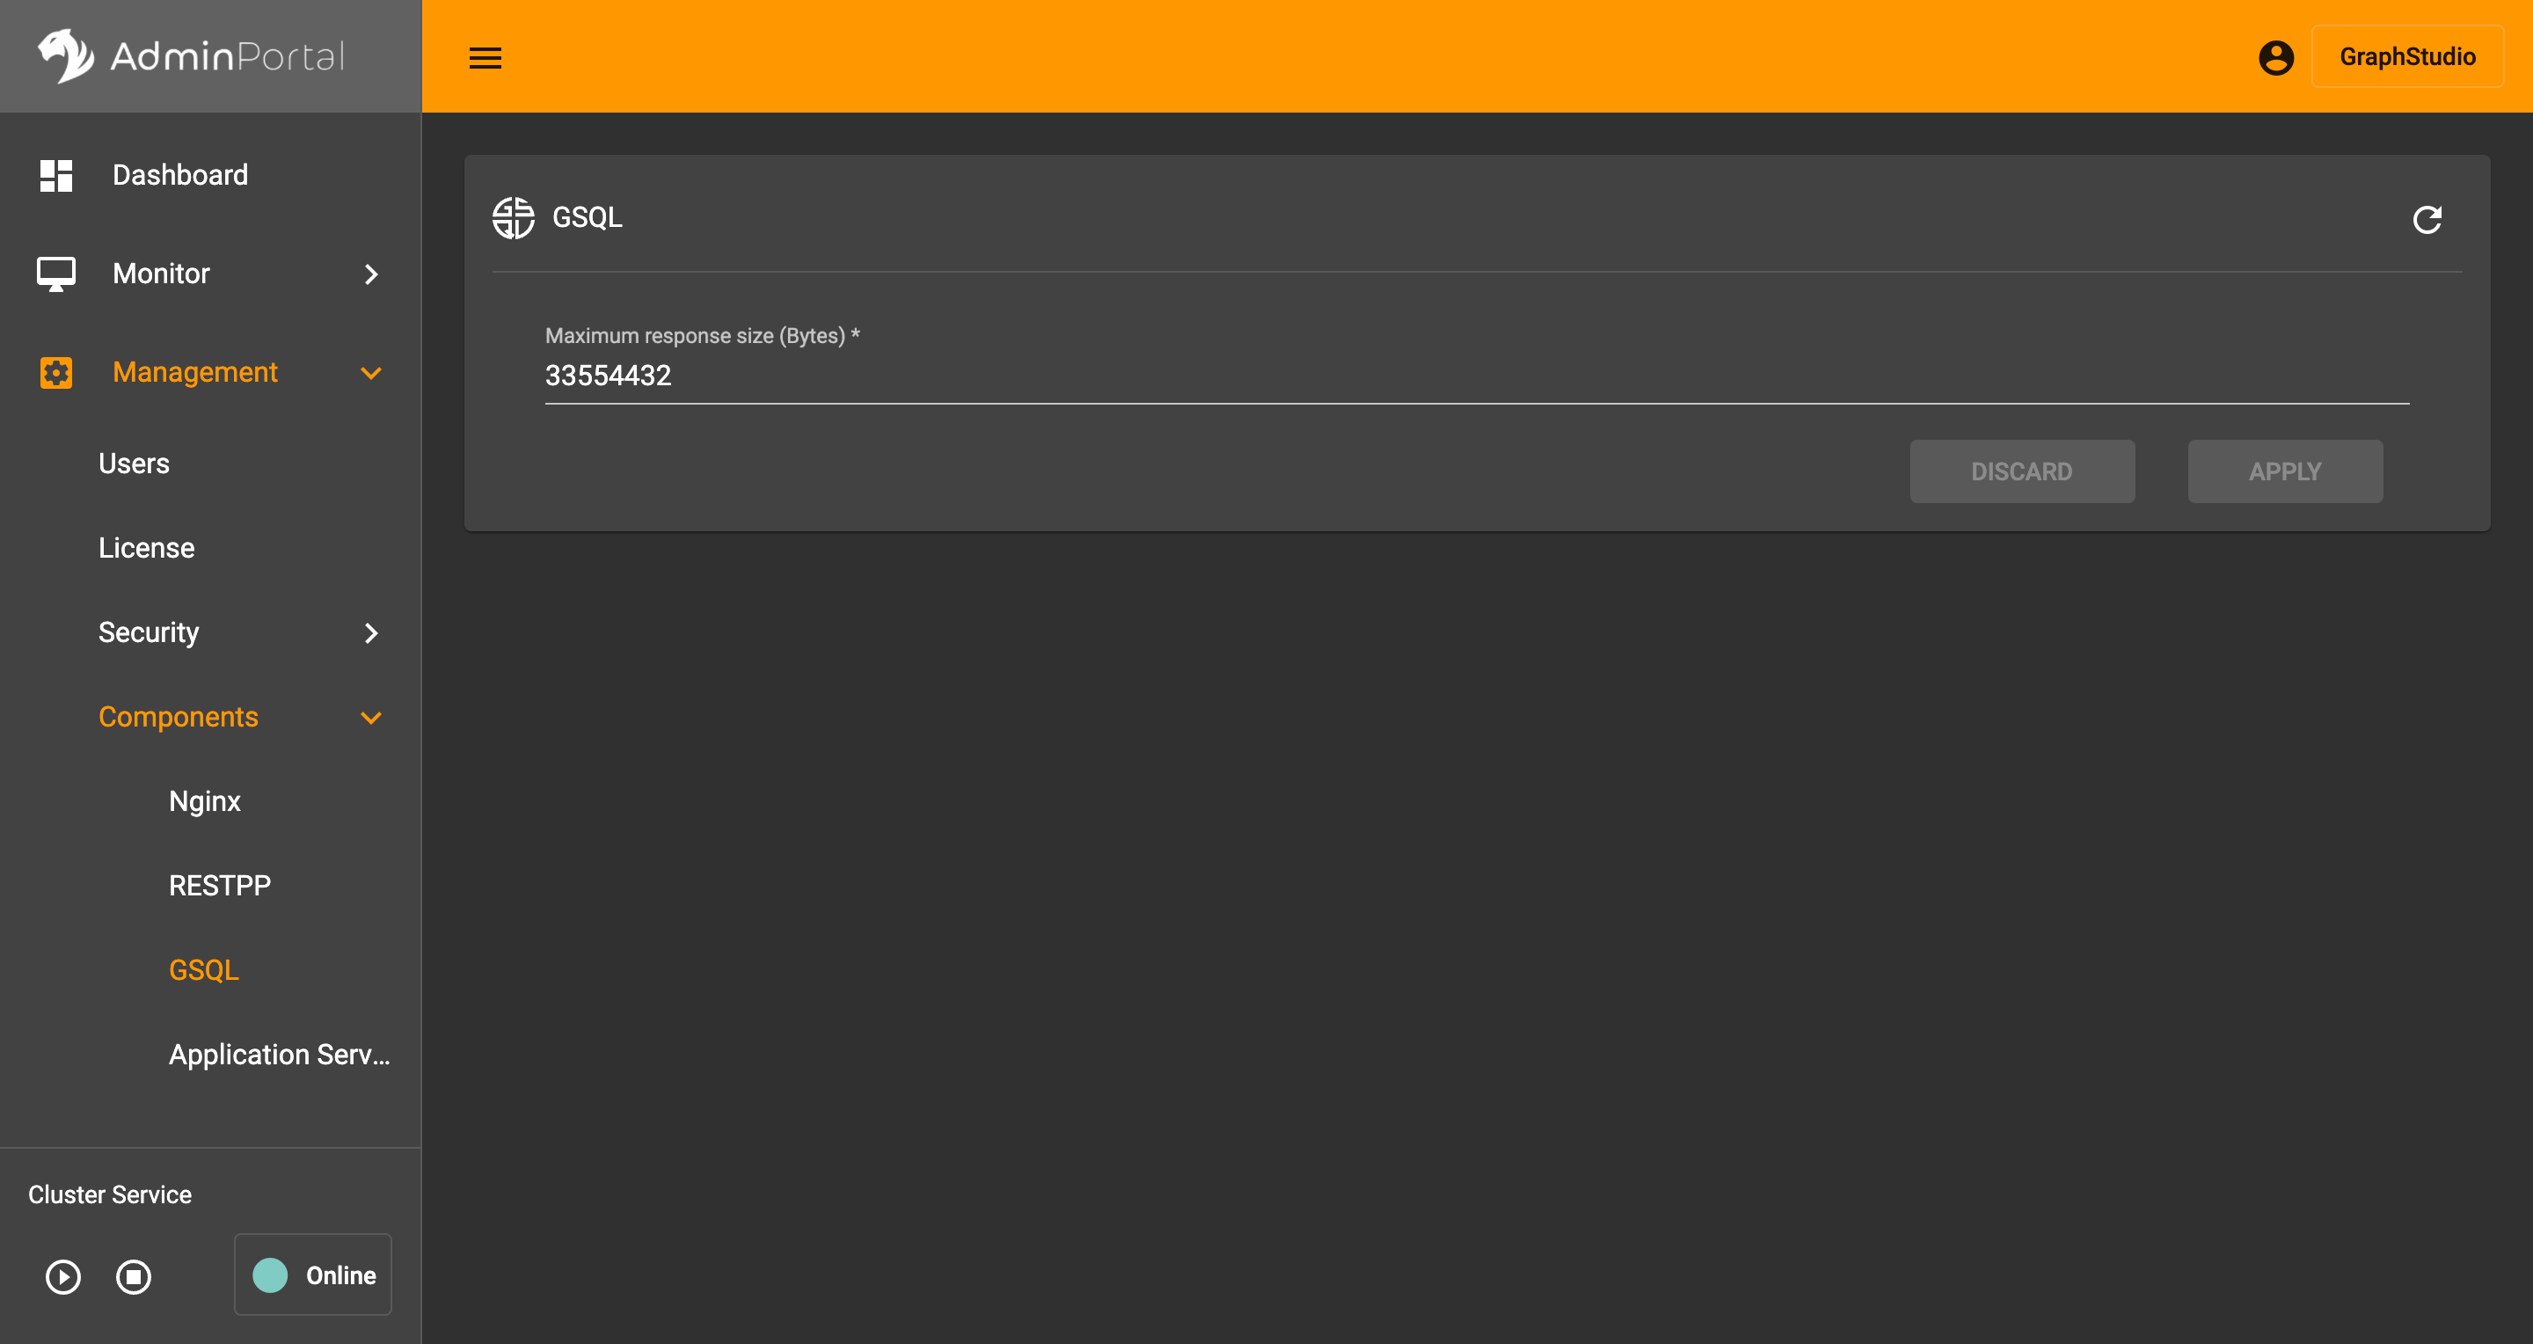
Task: Click the Monitor sidebar icon
Action: click(x=56, y=274)
